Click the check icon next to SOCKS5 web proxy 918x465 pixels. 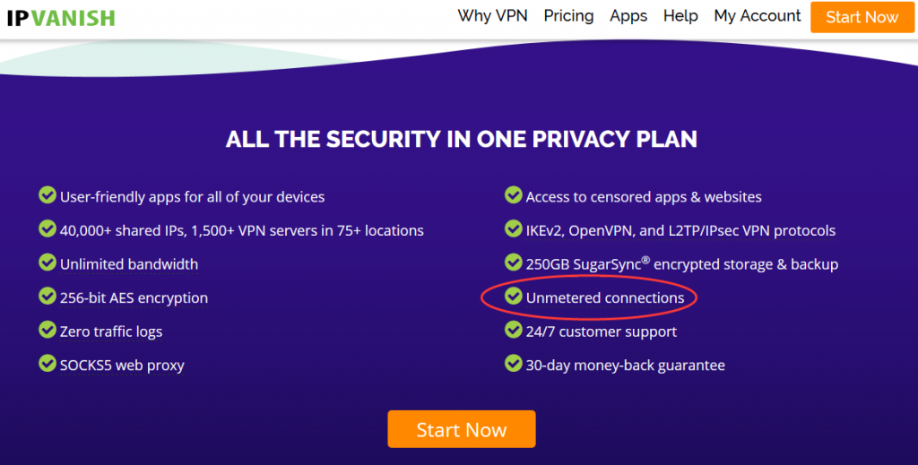[x=48, y=363]
